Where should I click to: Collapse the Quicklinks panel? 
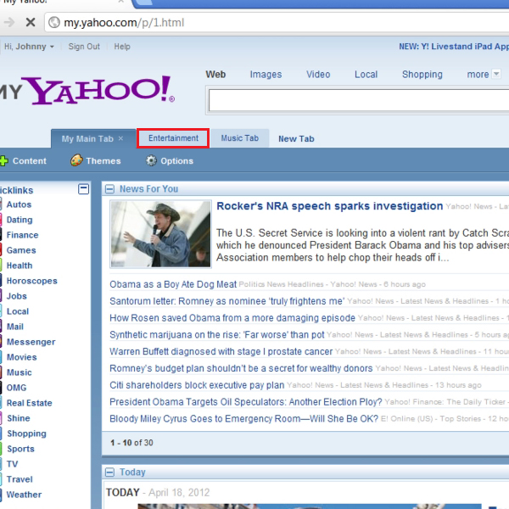(x=83, y=189)
